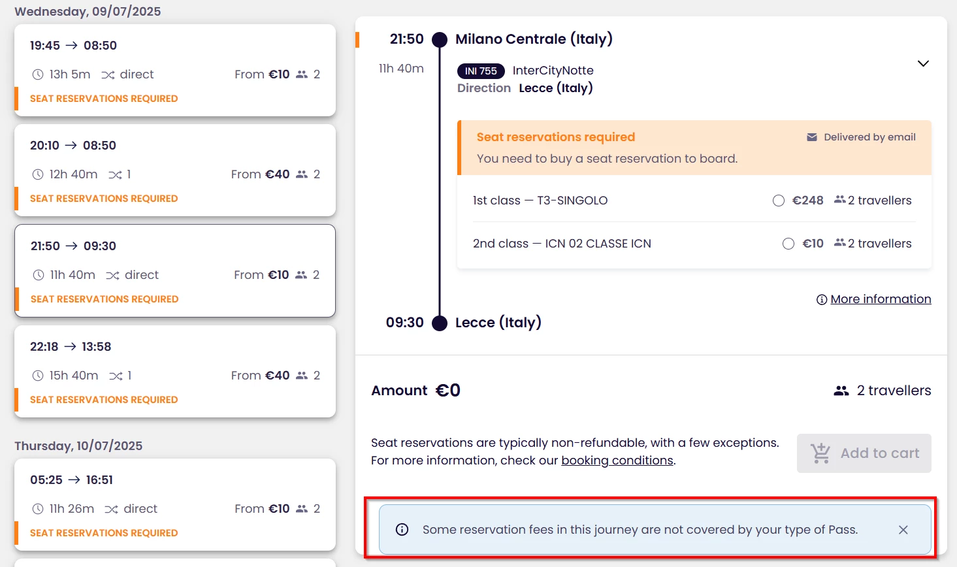The width and height of the screenshot is (957, 567).
Task: Click the info icon in the Pass notice
Action: [402, 530]
